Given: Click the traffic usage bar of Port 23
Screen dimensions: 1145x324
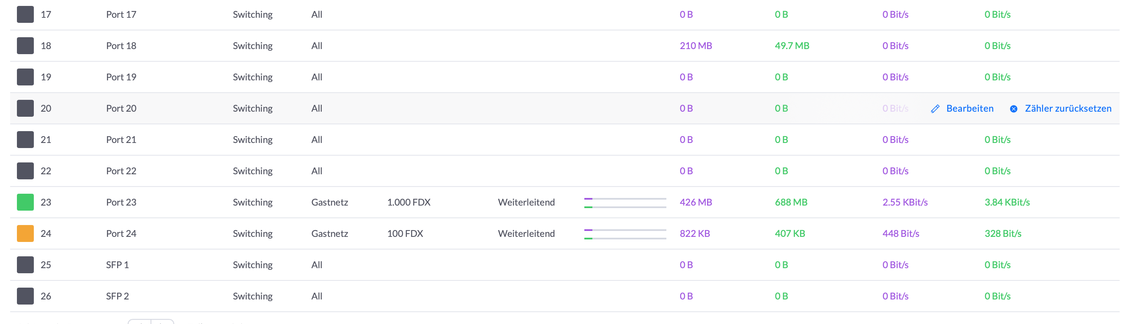Looking at the screenshot, I should 625,203.
